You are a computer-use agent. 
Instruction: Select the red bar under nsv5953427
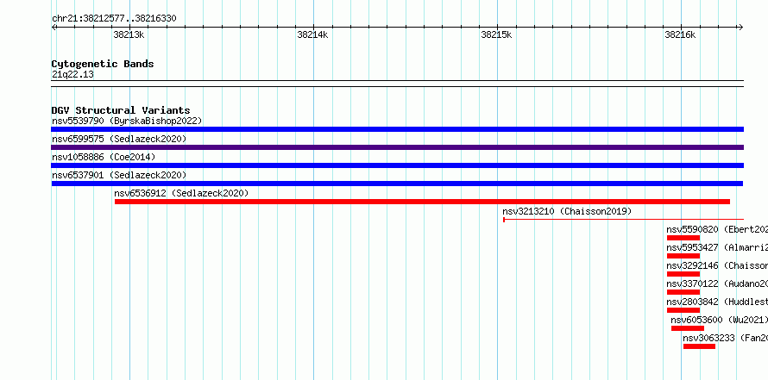[683, 256]
